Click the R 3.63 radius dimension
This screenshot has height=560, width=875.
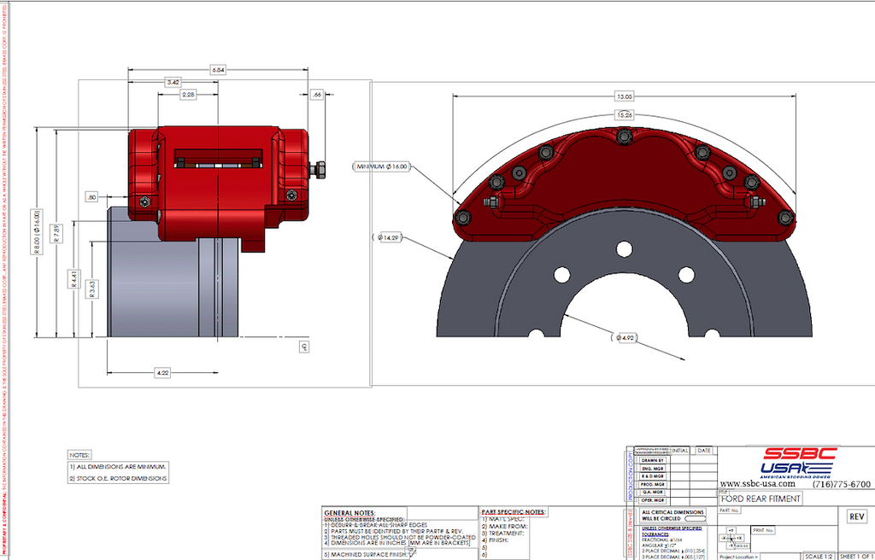[x=92, y=289]
